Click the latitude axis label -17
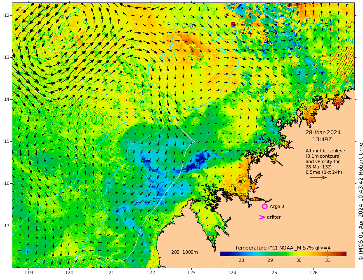Image resolution: width=363 pixels, height=280 pixels. click(6, 226)
